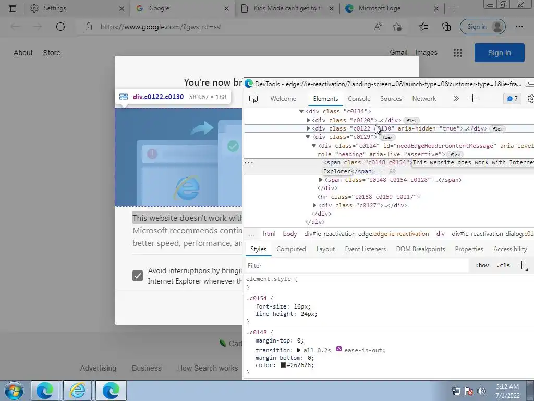Screen dimensions: 534x401
Task: Open the DOM Breakpoints pane tab
Action: tap(420, 249)
